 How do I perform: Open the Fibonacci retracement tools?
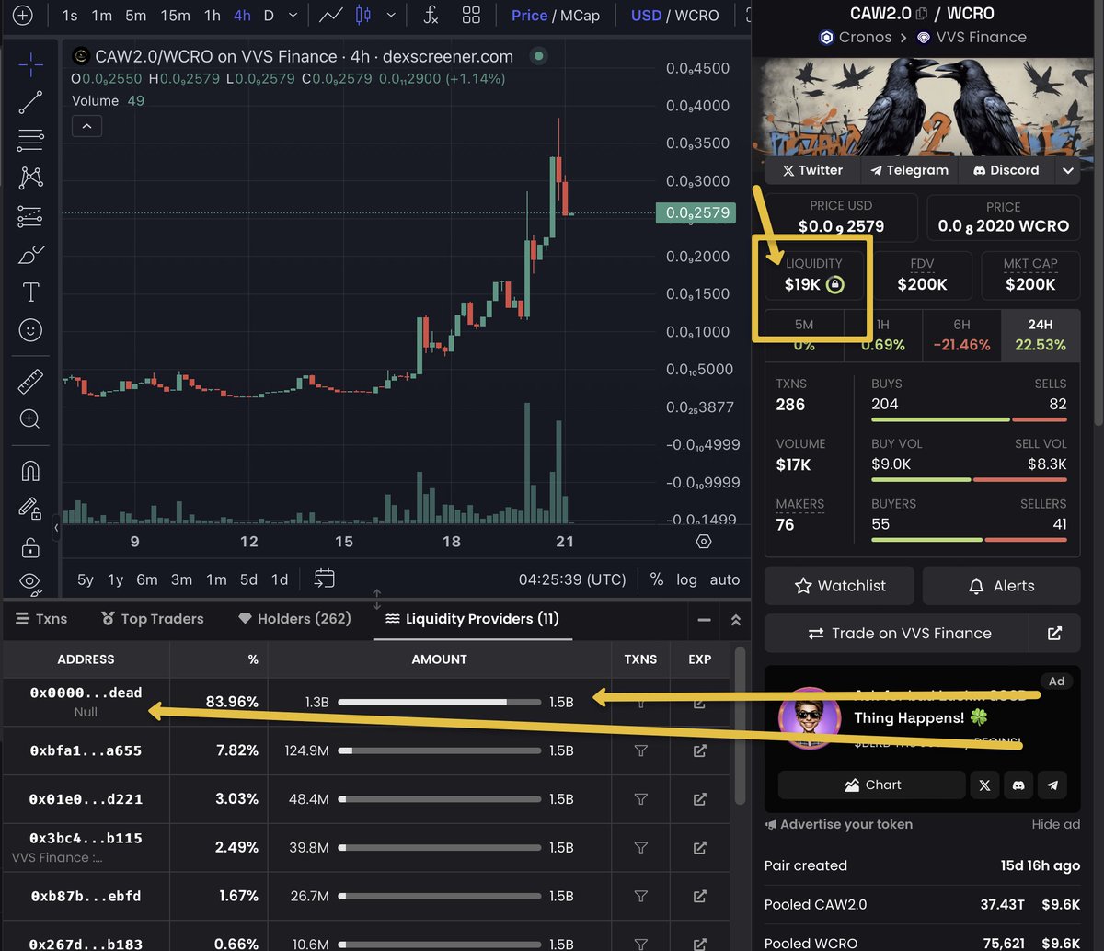30,140
